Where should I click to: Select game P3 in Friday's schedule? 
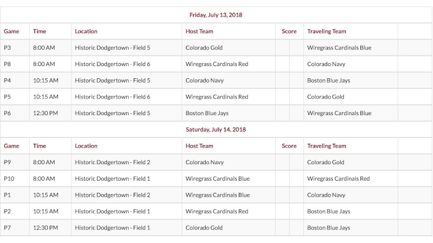click(8, 48)
